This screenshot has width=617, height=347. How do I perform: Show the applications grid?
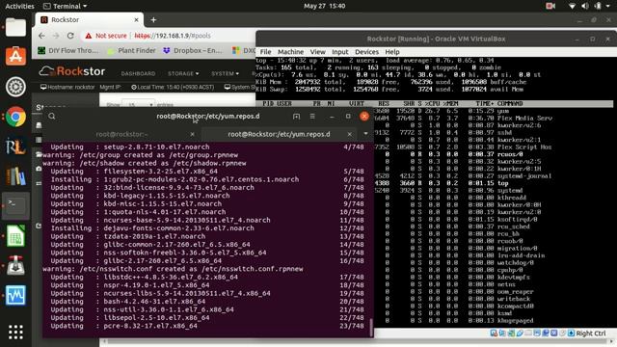coord(15,333)
